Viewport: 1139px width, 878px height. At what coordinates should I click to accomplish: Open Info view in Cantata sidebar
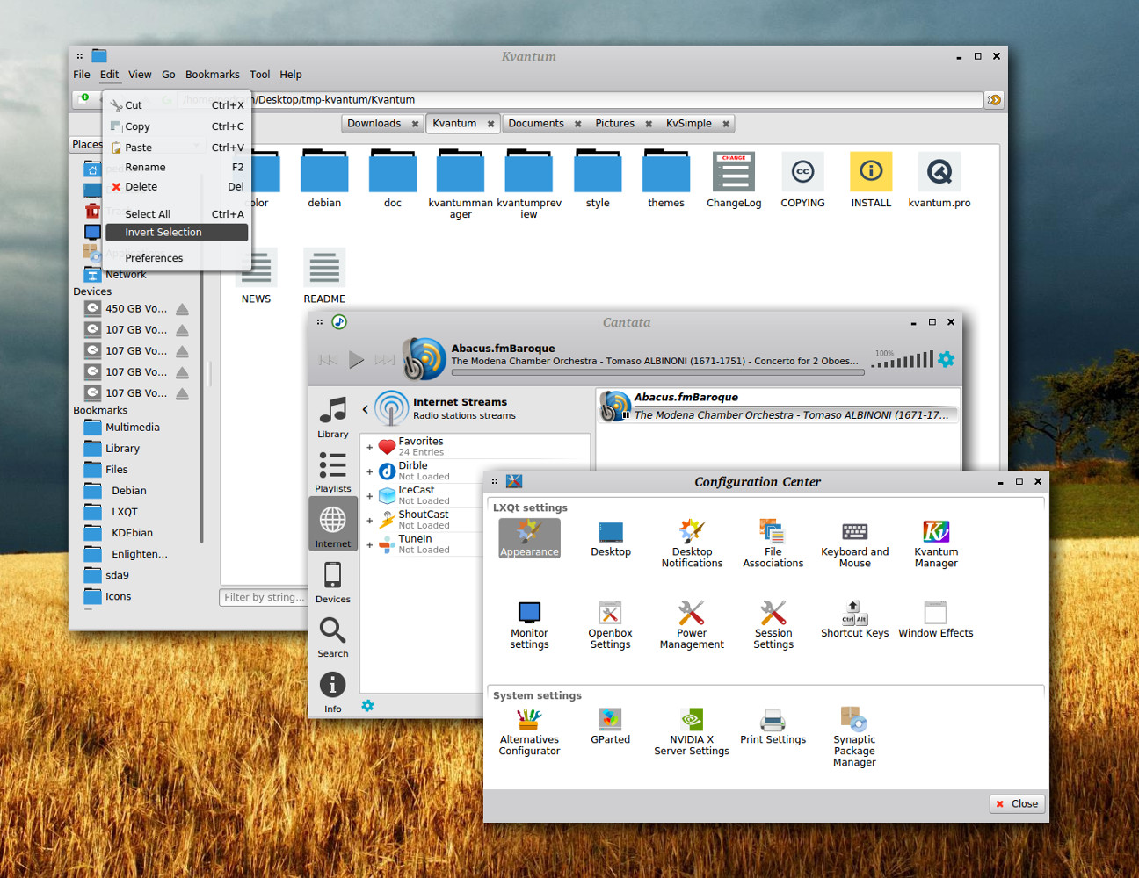coord(332,692)
